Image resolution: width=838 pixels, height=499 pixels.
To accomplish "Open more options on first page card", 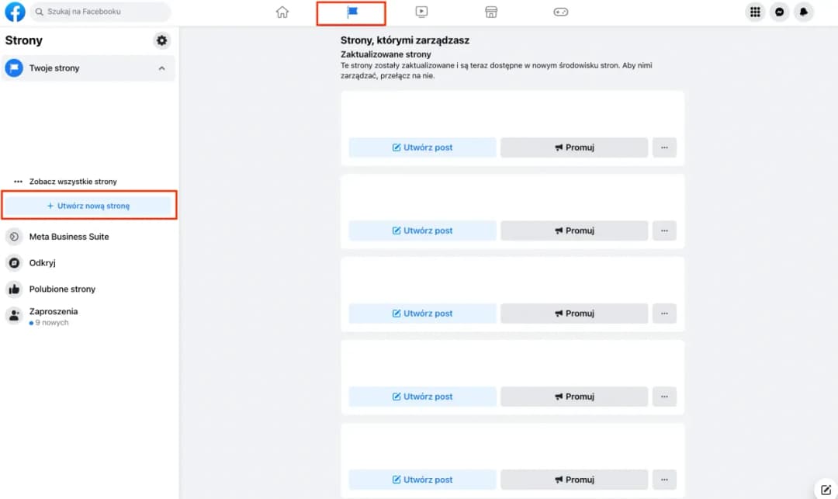I will click(664, 147).
